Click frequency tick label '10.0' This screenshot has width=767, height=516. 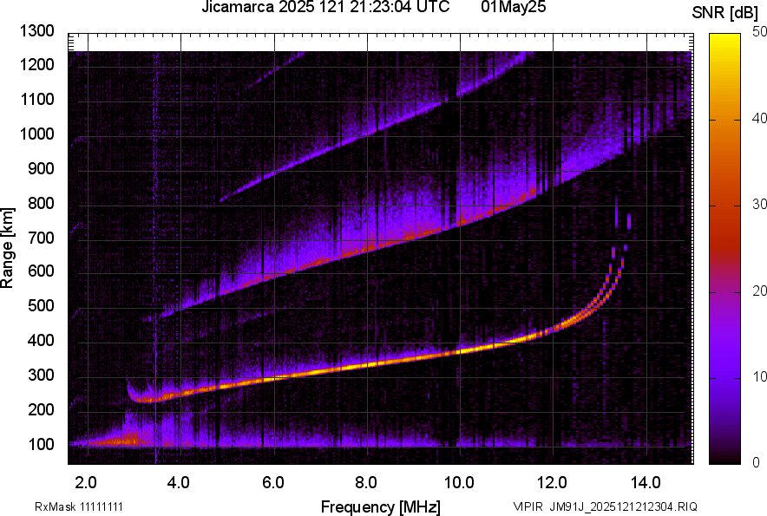[459, 483]
